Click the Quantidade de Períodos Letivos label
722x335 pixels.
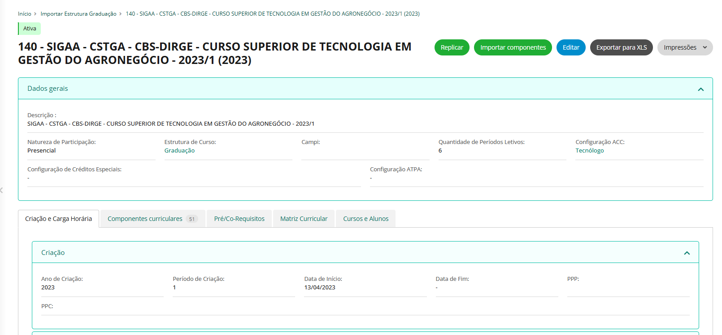pos(482,142)
